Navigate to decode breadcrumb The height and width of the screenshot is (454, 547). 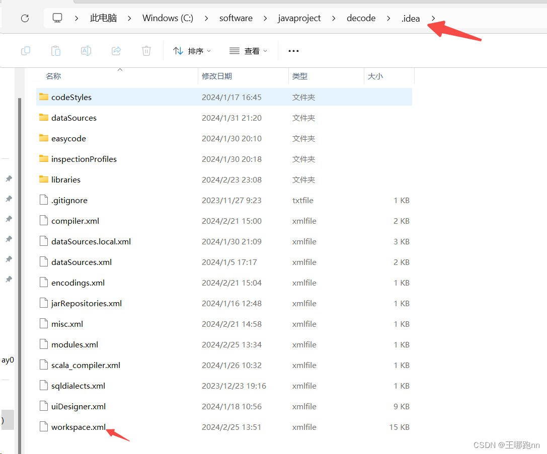361,18
